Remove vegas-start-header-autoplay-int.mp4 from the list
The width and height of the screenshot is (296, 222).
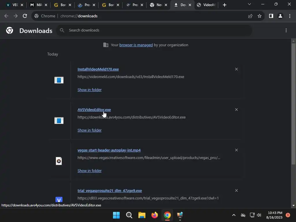click(x=236, y=150)
